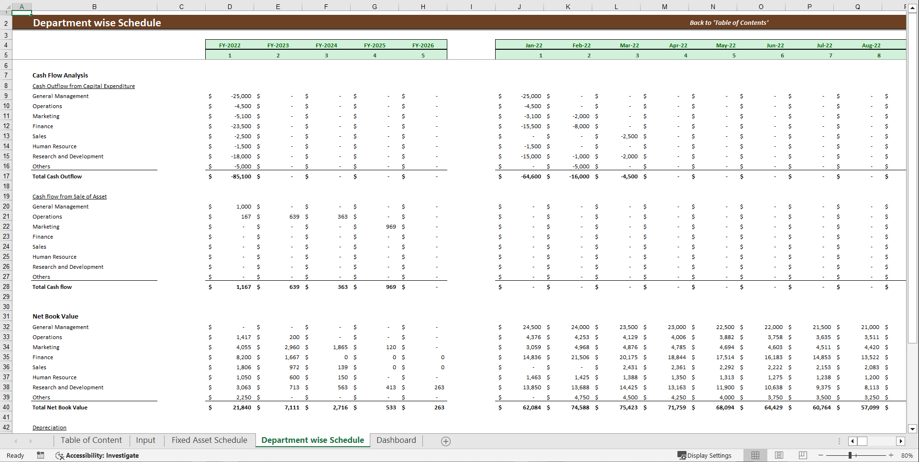
Task: Select row 17 header
Action: (x=6, y=176)
